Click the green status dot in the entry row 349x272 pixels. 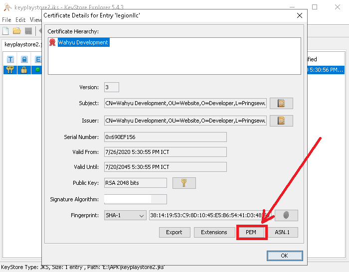[37, 70]
